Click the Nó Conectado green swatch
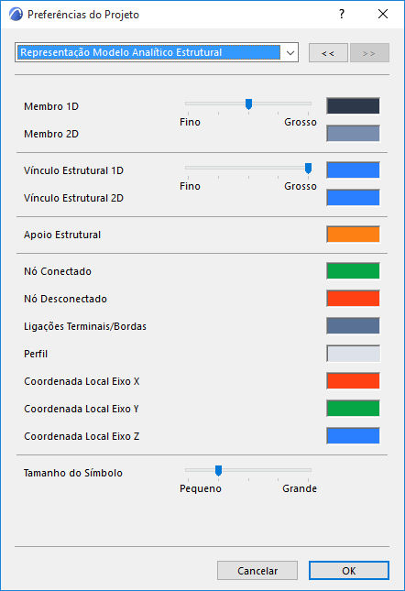The width and height of the screenshot is (405, 591). coord(353,271)
